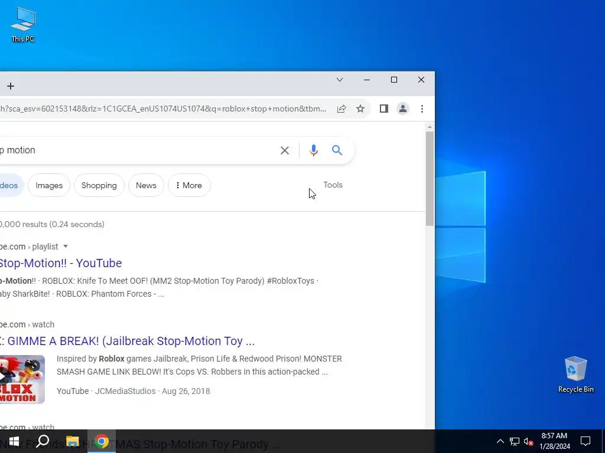Switch to News search tab
This screenshot has width=605, height=453.
[146, 185]
